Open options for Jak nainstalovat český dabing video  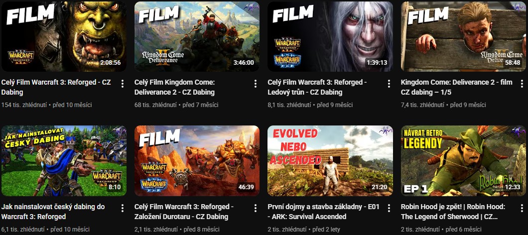click(122, 208)
